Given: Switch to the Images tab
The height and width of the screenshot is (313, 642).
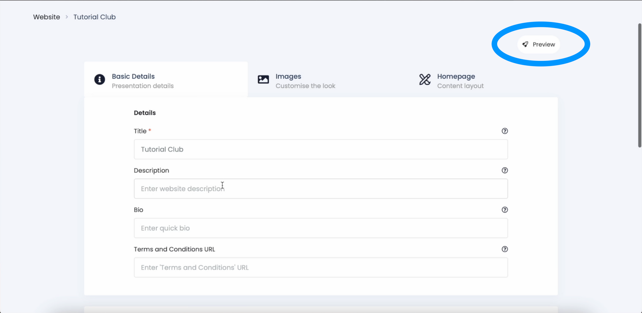Looking at the screenshot, I should click(329, 80).
